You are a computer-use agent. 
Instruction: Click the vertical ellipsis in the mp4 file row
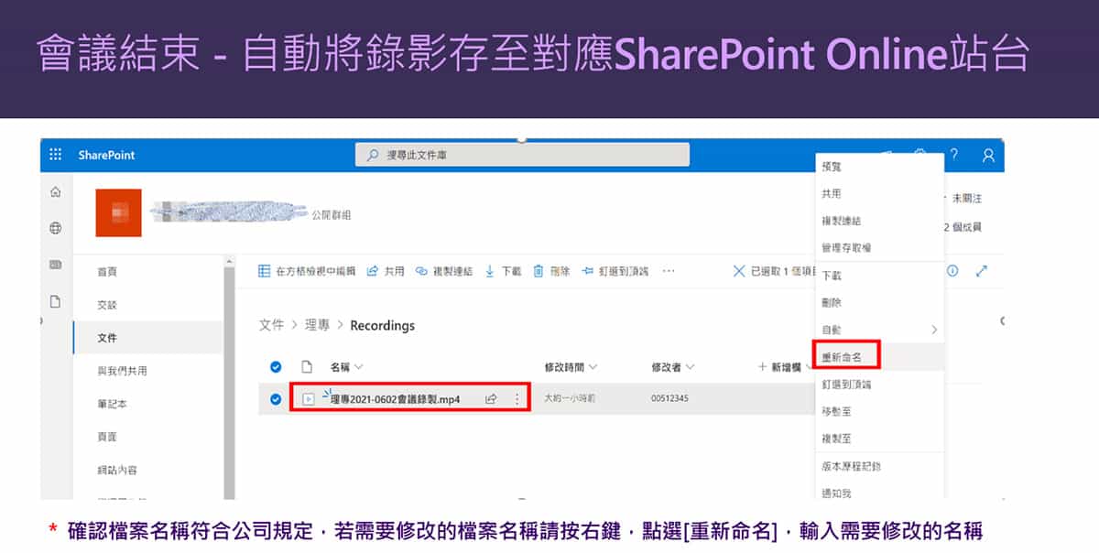pos(517,399)
